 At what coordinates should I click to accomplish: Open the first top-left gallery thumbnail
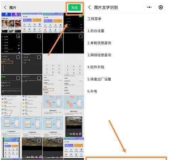[x=11, y=23]
